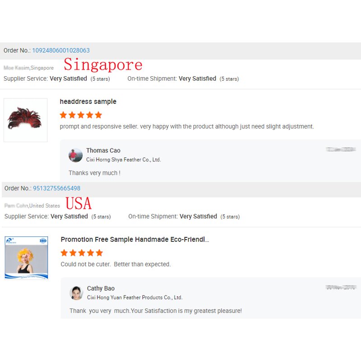361x361 pixels.
Task: Click the star rating under Promotion Free Sample
Action: pos(82,253)
